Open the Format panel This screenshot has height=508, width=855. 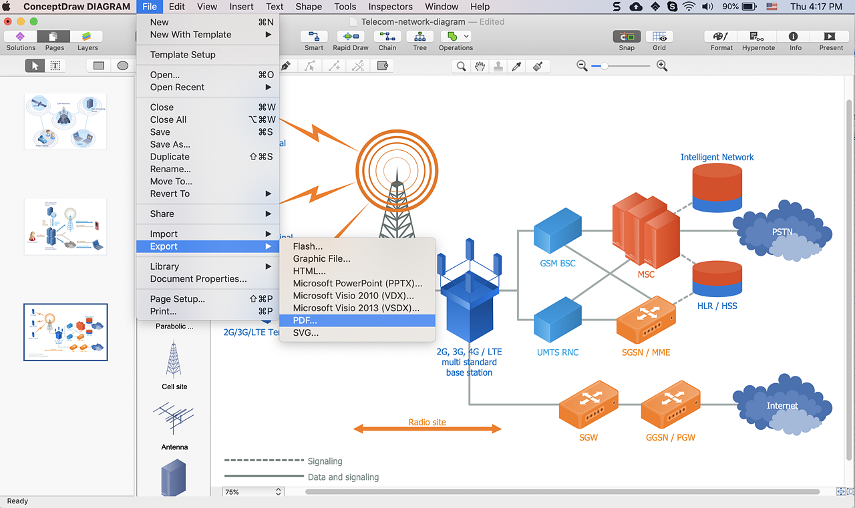[721, 37]
